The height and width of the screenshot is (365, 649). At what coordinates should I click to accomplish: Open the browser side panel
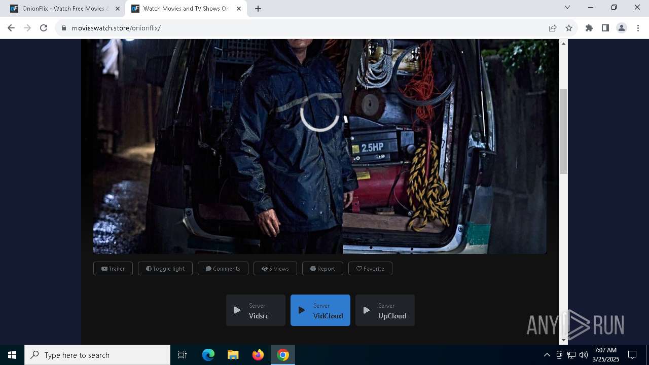605,28
